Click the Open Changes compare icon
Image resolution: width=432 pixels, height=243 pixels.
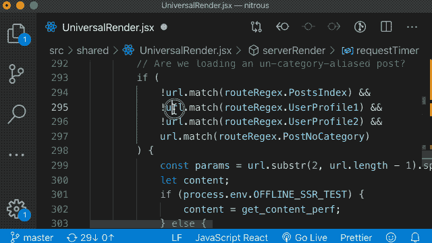tap(256, 27)
